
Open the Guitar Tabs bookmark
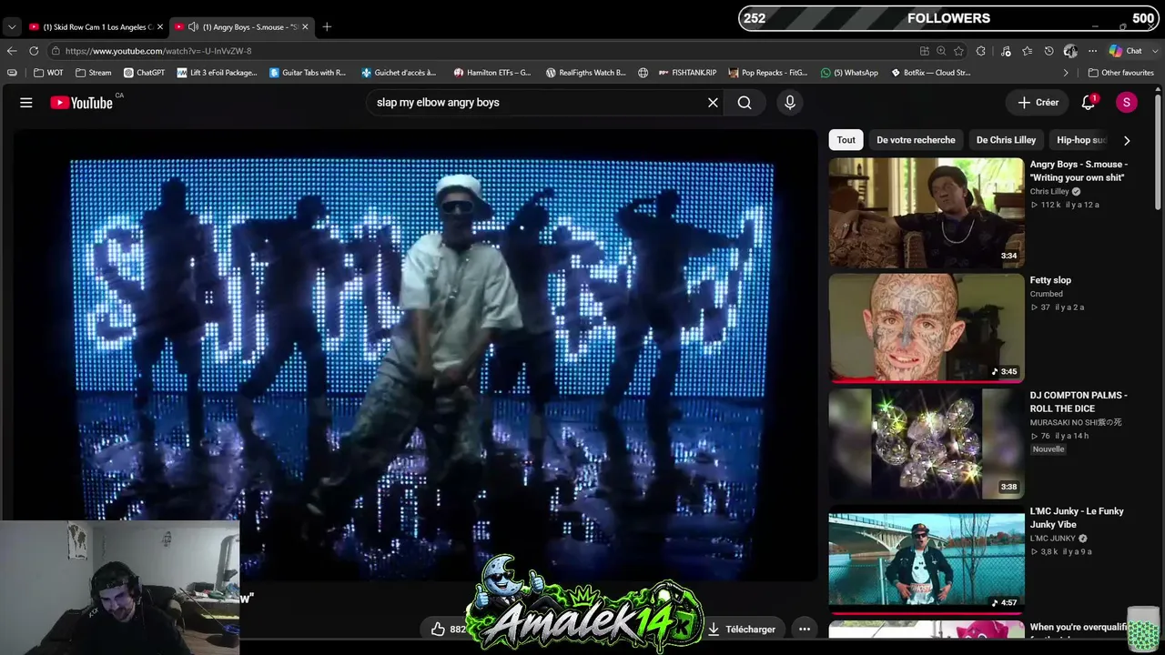(308, 73)
